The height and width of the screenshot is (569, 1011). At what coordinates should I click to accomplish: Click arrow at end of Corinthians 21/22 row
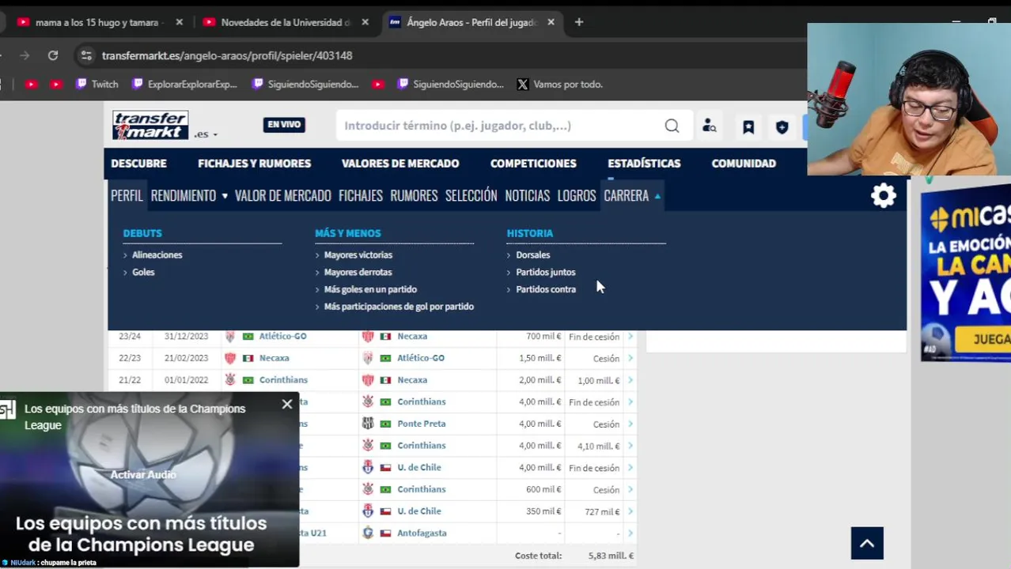click(630, 380)
